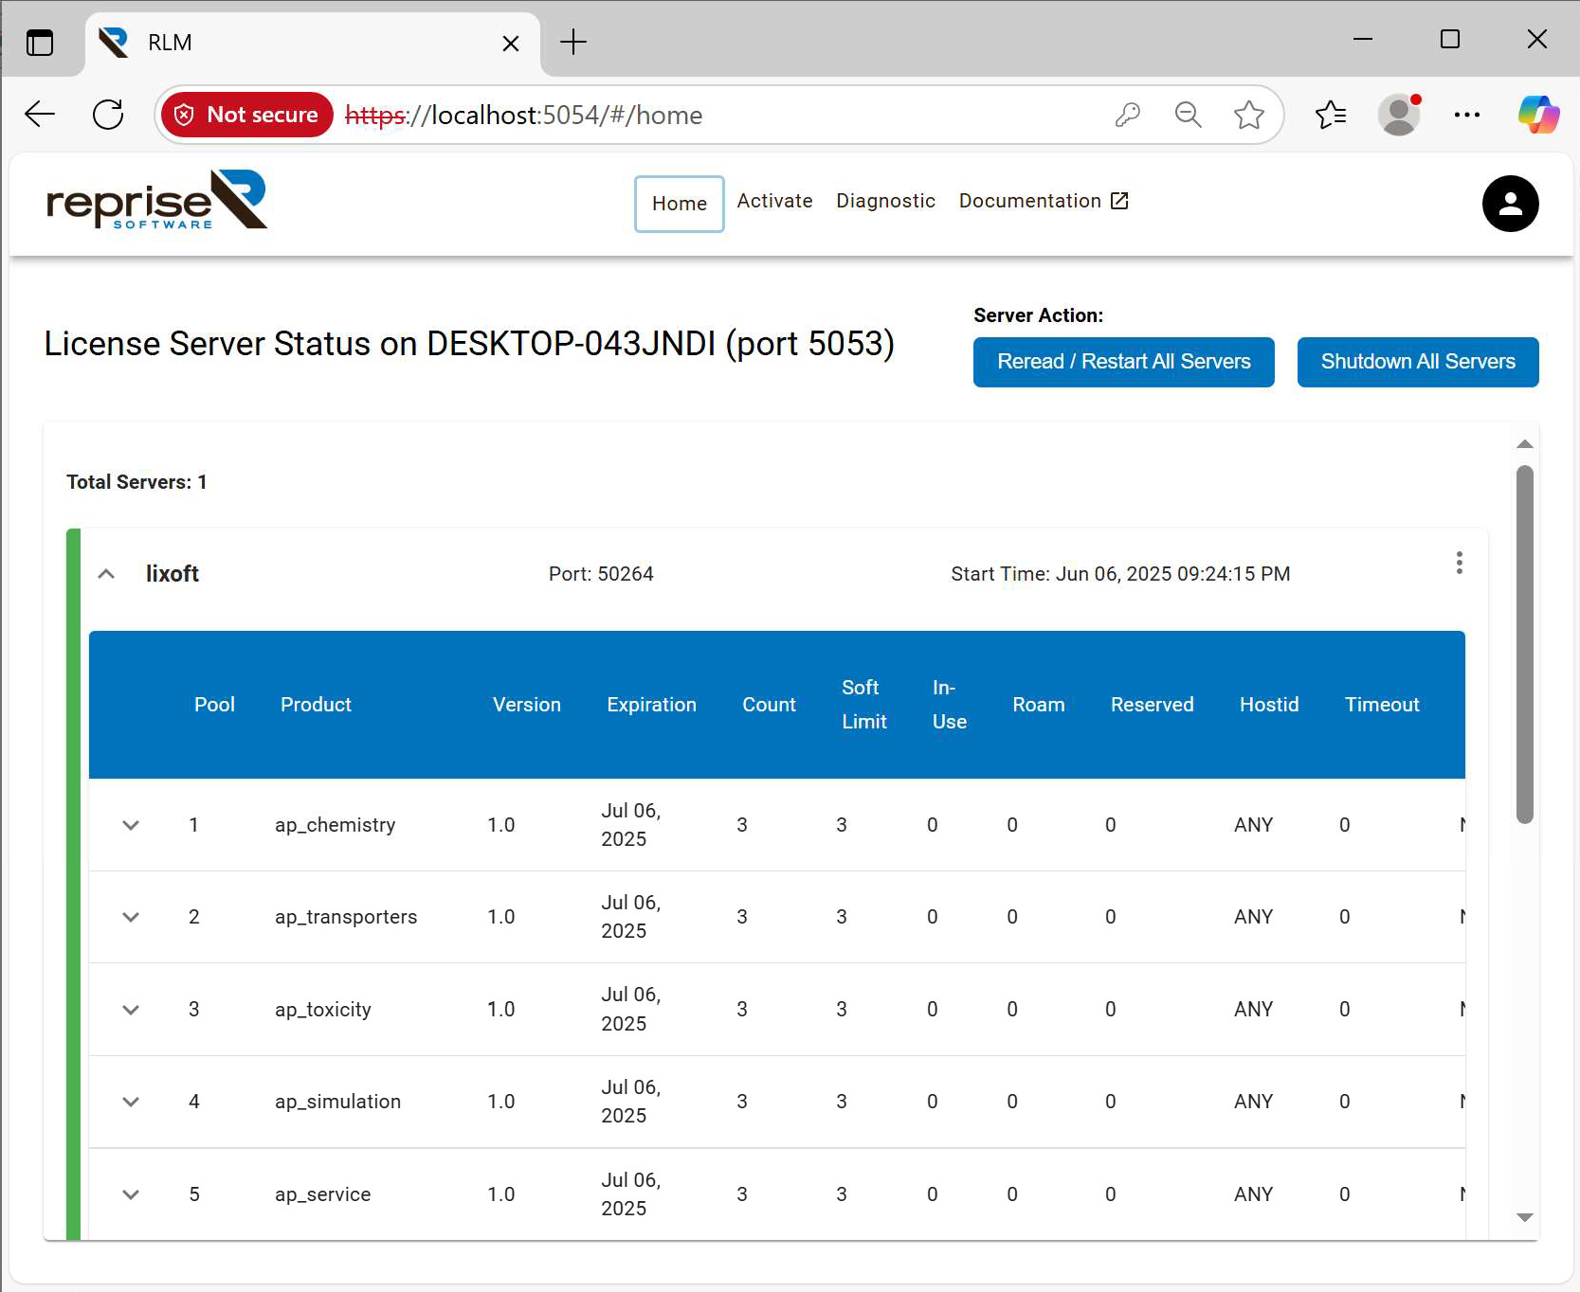Viewport: 1580px width, 1292px height.
Task: Select the RLM browser tab
Action: click(313, 44)
